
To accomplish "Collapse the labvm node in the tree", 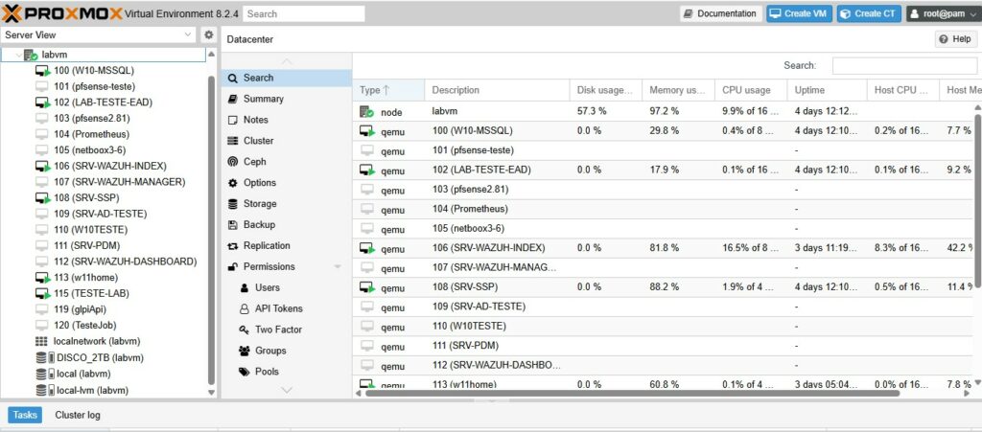I will click(18, 55).
